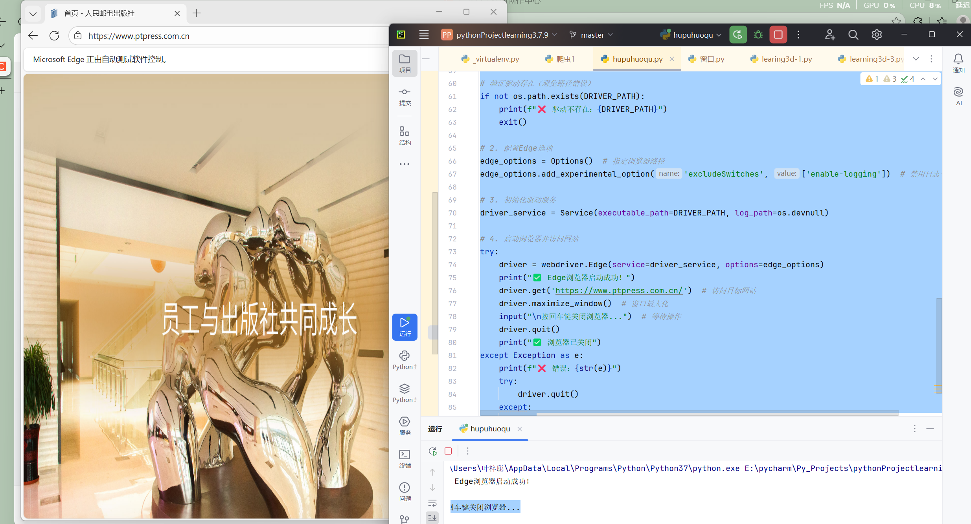Viewport: 971px width, 524px height.
Task: Expand the master branch dropdown
Action: click(592, 35)
